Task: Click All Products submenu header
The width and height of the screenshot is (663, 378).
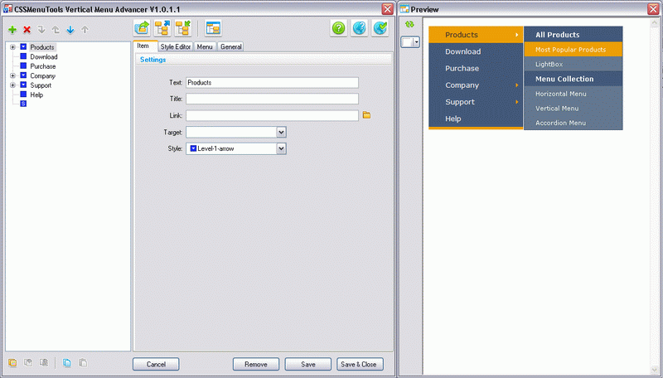Action: pyautogui.click(x=573, y=35)
